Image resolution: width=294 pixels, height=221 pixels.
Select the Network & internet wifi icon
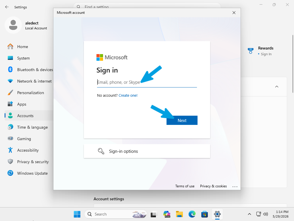tap(10, 81)
